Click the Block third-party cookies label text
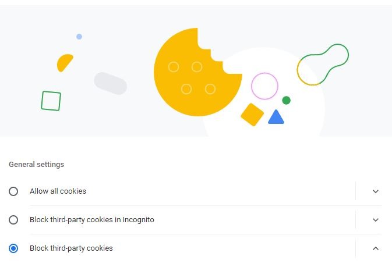The height and width of the screenshot is (267, 392). tap(71, 248)
